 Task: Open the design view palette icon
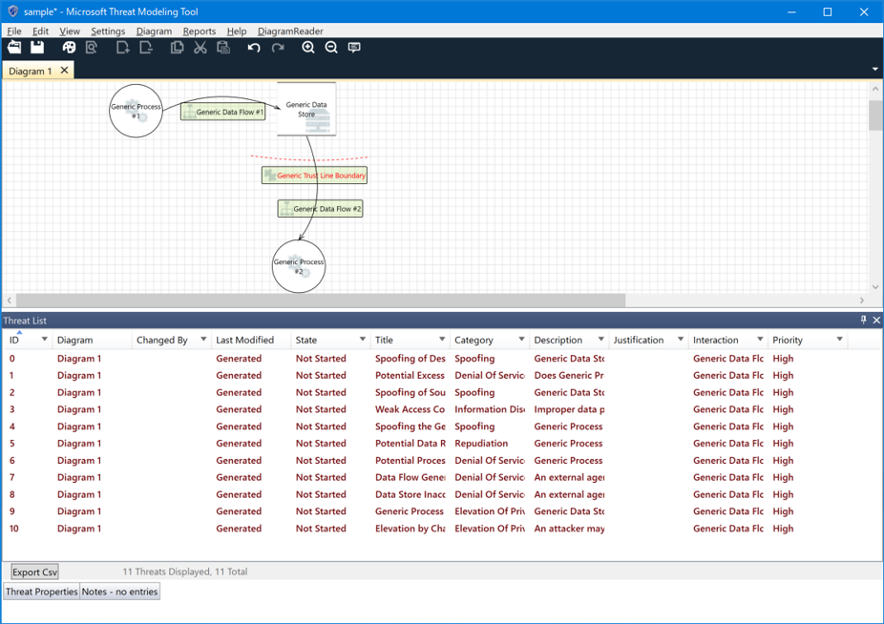tap(69, 48)
